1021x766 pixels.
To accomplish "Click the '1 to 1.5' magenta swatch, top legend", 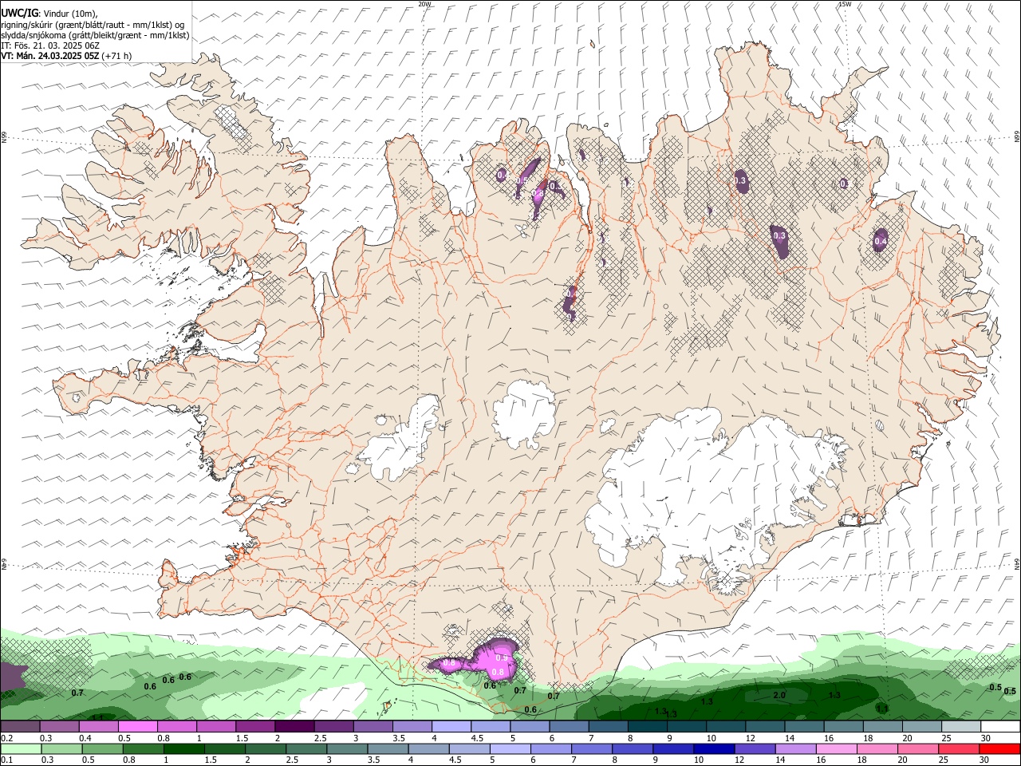I will tap(216, 727).
